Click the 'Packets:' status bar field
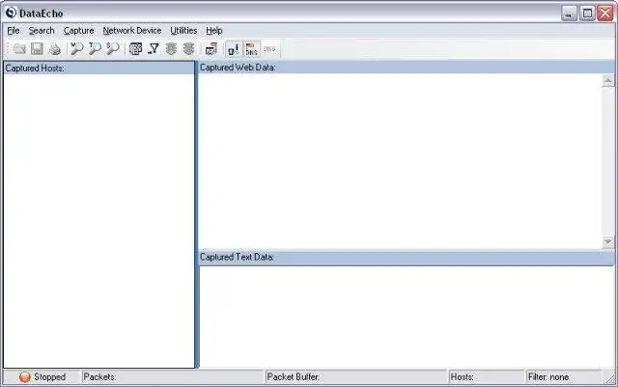The height and width of the screenshot is (387, 618). tap(173, 377)
